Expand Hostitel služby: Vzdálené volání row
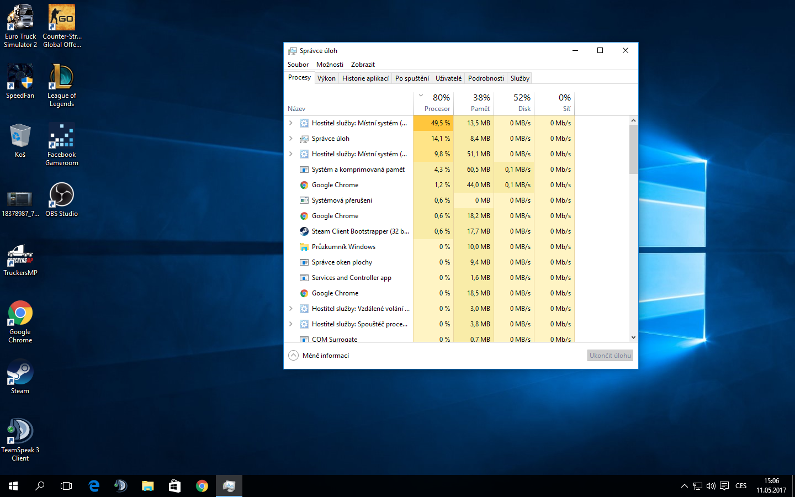795x497 pixels. 291,309
